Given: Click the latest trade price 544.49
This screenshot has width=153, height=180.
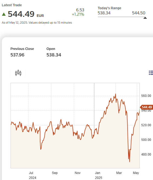Looking at the screenshot, I should point(21,14).
